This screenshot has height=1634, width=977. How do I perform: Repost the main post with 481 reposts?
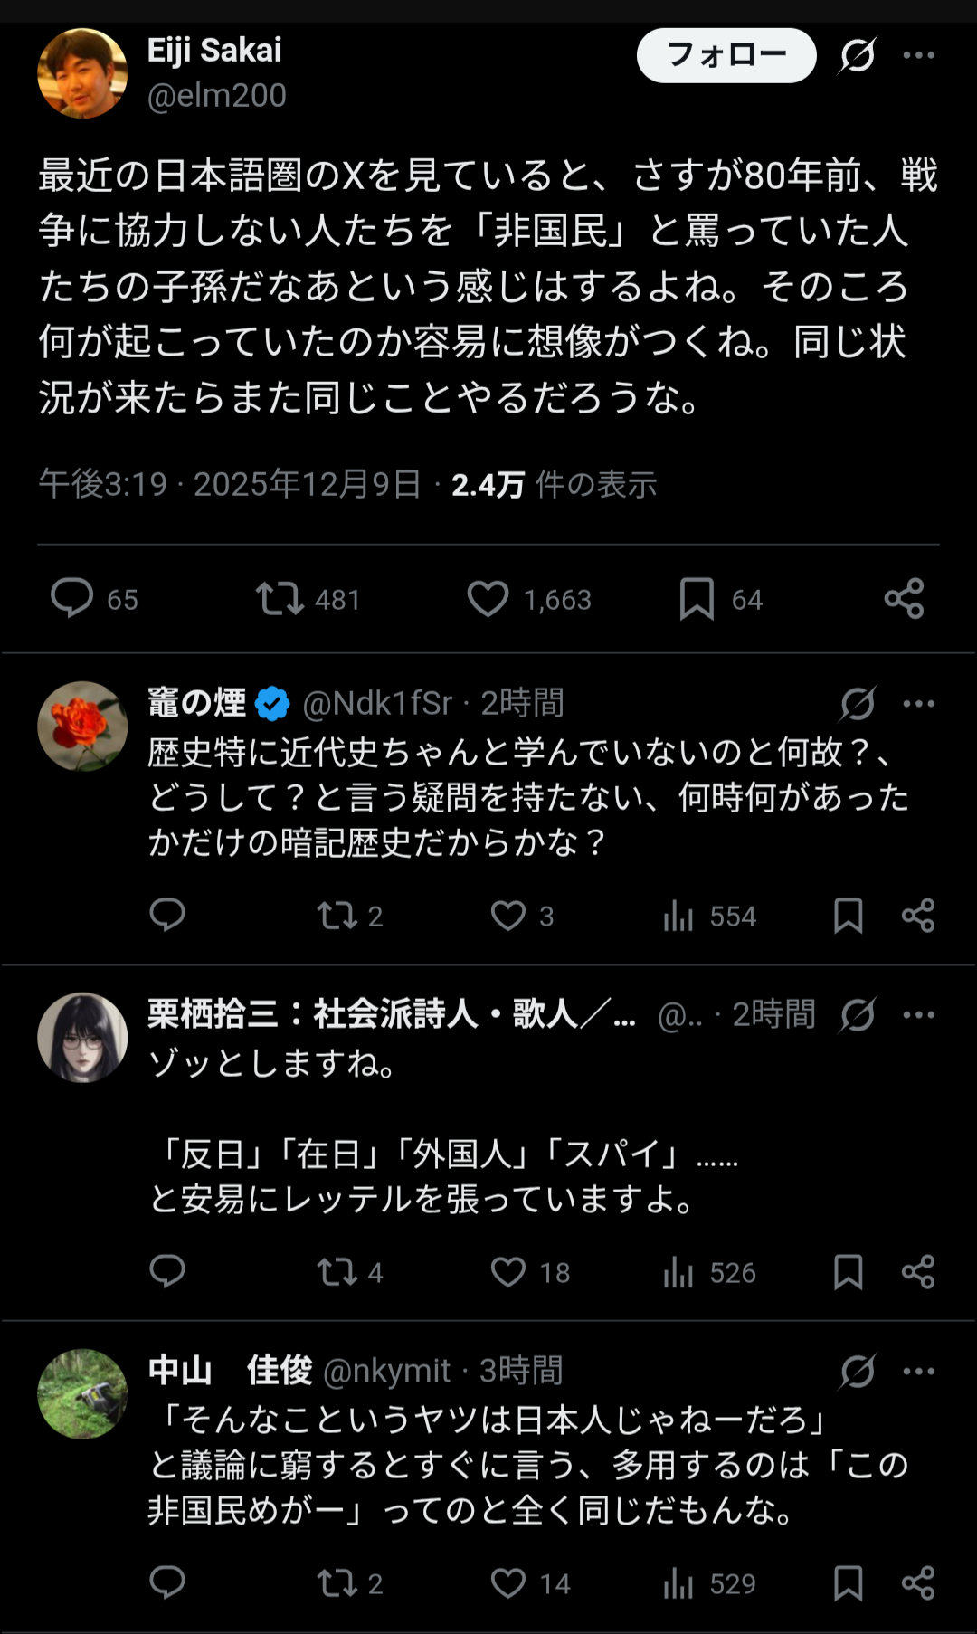click(280, 598)
